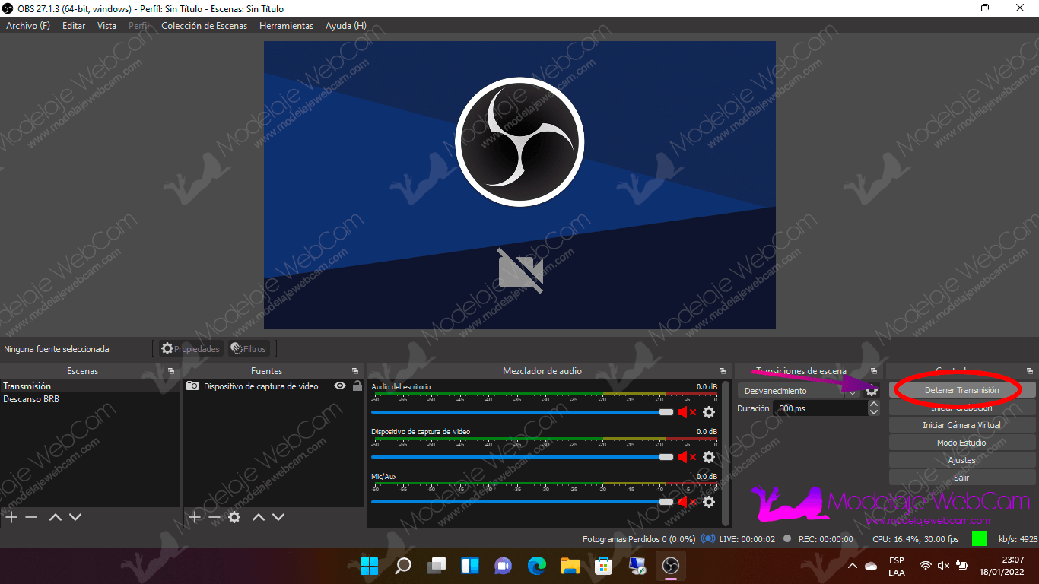Open the Colección de Escenas menu
This screenshot has height=584, width=1039.
[204, 26]
